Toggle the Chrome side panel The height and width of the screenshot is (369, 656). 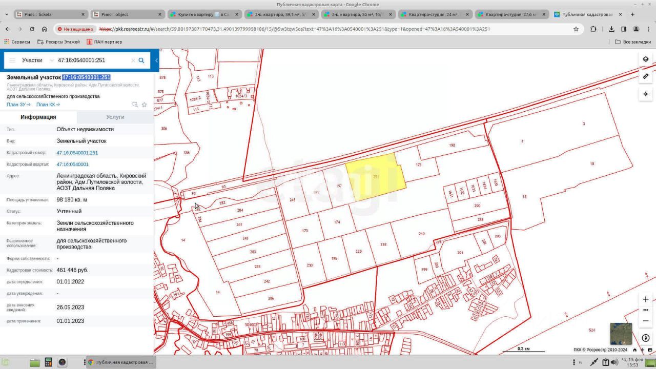[624, 29]
